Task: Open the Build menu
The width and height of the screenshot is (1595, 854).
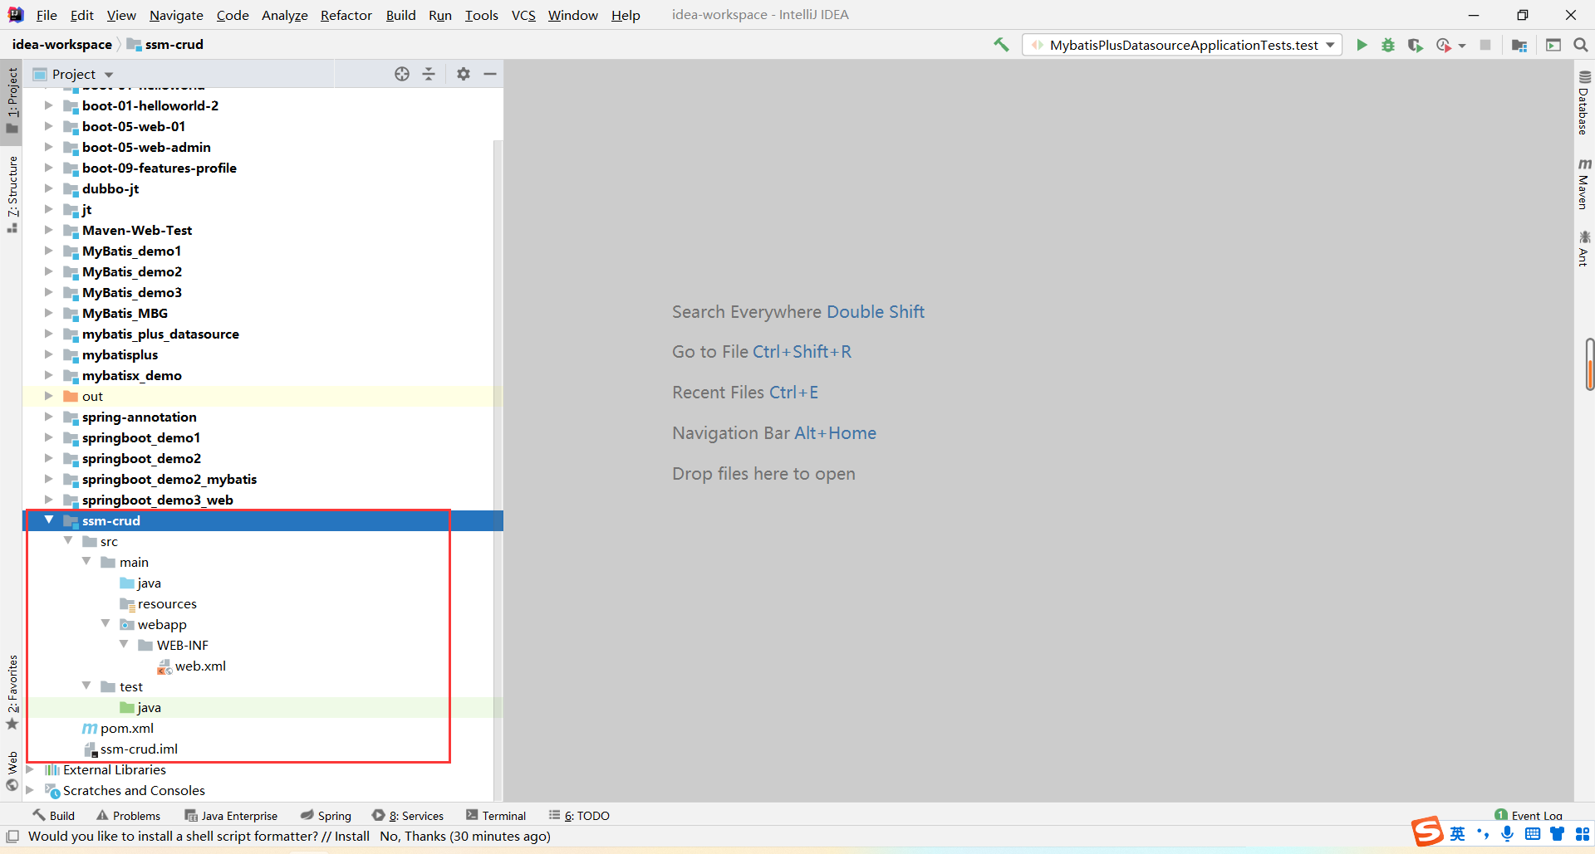Action: [x=400, y=15]
